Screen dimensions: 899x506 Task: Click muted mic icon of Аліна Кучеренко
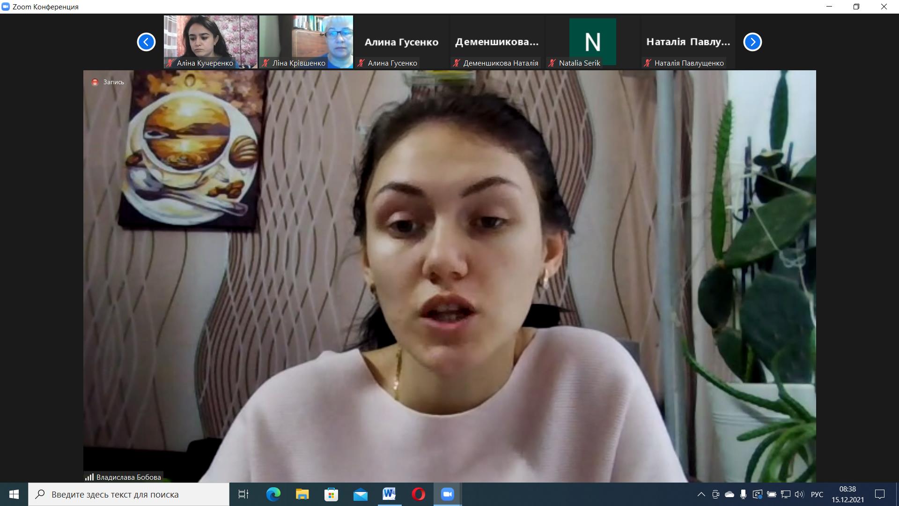click(x=170, y=63)
